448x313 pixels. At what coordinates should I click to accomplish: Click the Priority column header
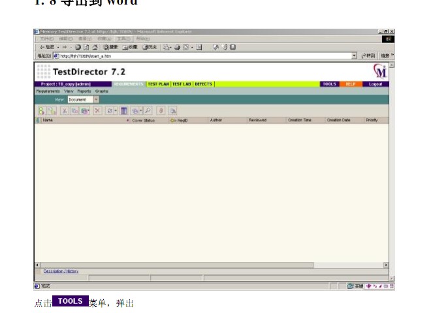click(376, 120)
